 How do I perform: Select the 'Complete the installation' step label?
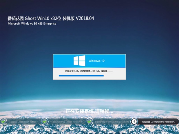159,122
